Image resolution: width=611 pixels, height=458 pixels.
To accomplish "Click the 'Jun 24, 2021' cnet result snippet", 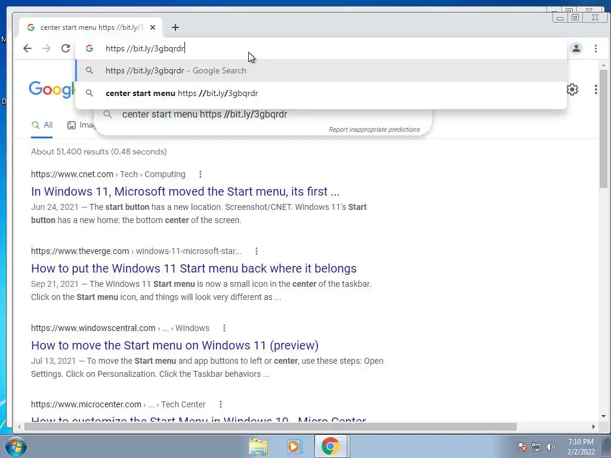I will point(199,213).
